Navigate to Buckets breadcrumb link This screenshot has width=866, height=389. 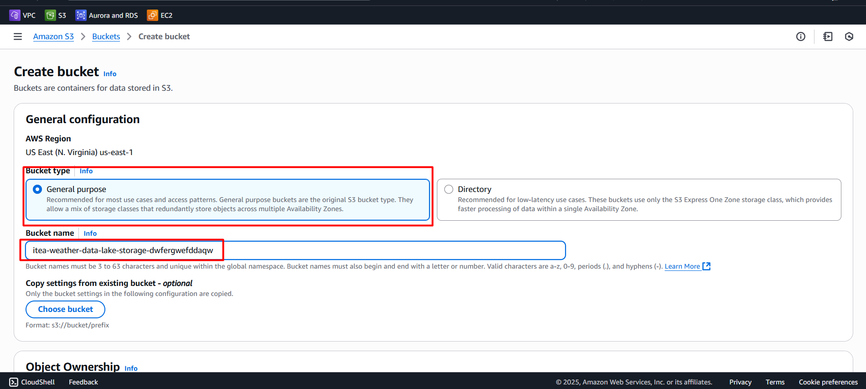point(106,36)
